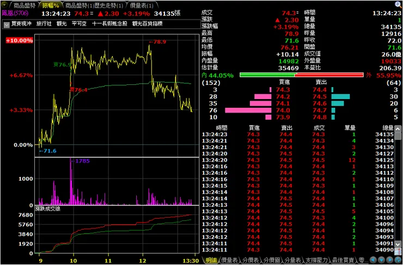Click the bid price 74.3 in the order book
The image size is (403, 265).
pyautogui.click(x=283, y=90)
